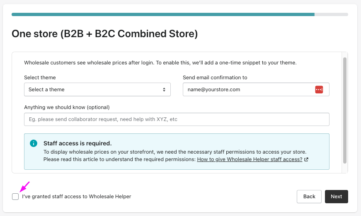Click the "Staff access is required." banner title

78,144
